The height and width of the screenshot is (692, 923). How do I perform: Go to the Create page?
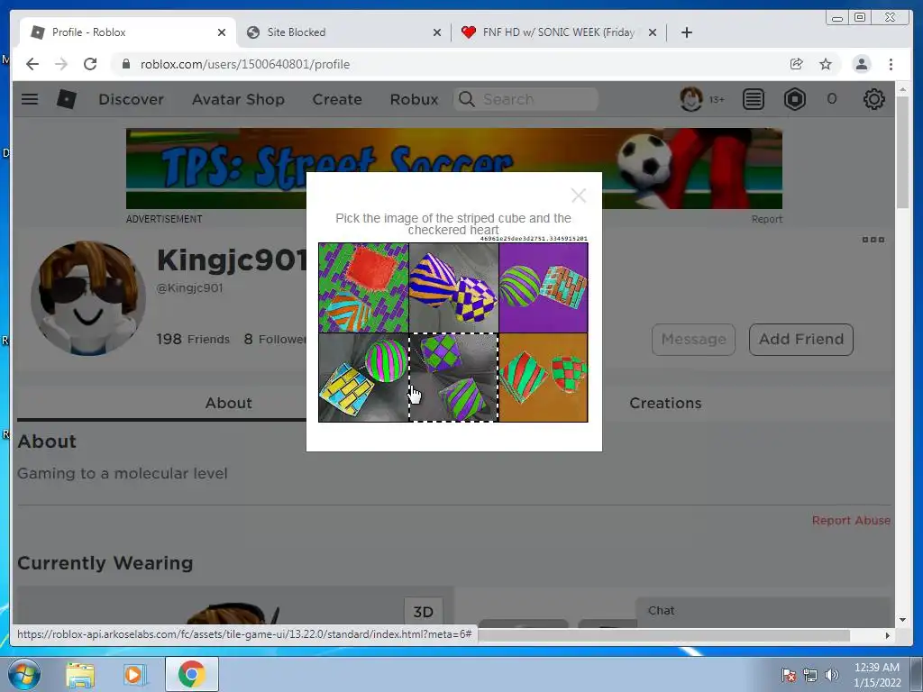click(337, 99)
